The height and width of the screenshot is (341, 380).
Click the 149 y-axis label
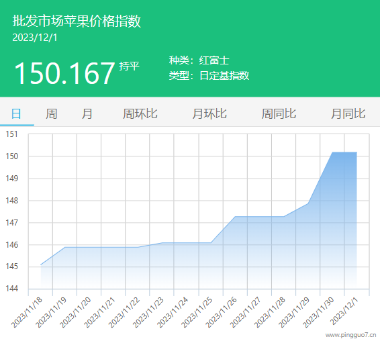(12, 179)
